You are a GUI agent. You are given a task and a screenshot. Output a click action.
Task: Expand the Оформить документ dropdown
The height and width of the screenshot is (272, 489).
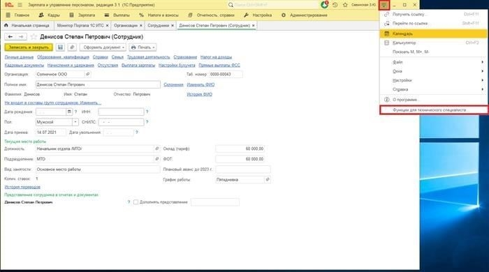click(x=103, y=47)
